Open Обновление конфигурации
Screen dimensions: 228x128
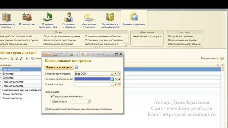(x=58, y=44)
